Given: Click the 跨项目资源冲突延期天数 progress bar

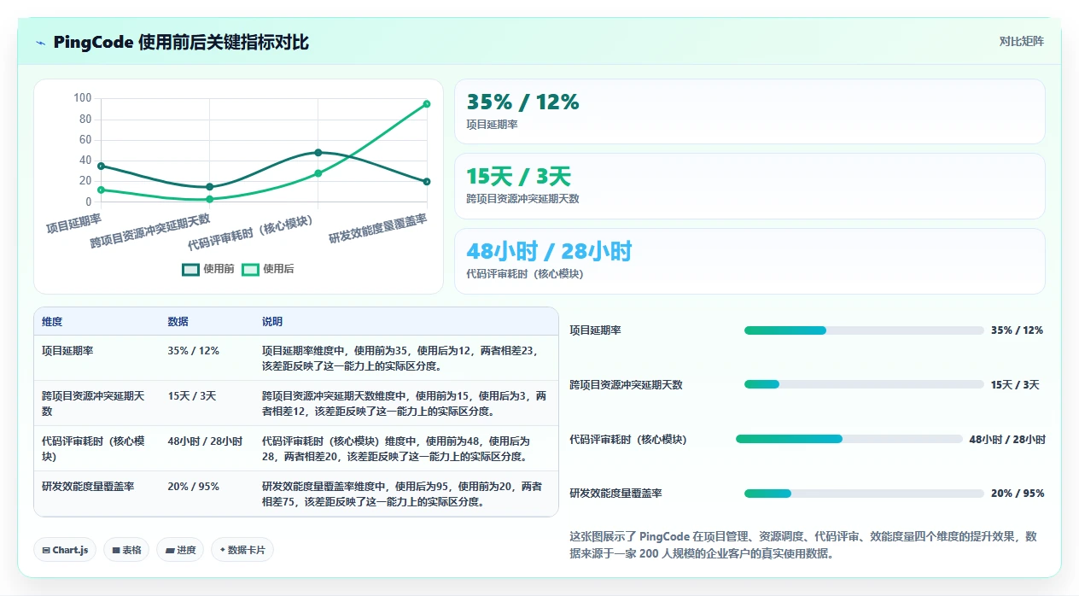Looking at the screenshot, I should pyautogui.click(x=864, y=384).
